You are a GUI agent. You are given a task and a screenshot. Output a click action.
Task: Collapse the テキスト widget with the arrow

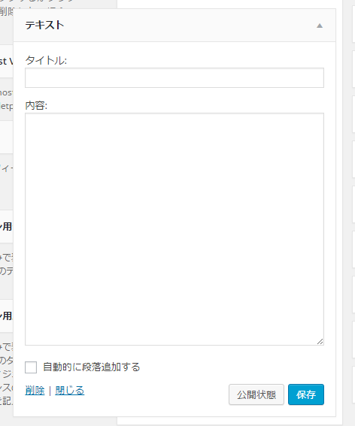(x=320, y=26)
